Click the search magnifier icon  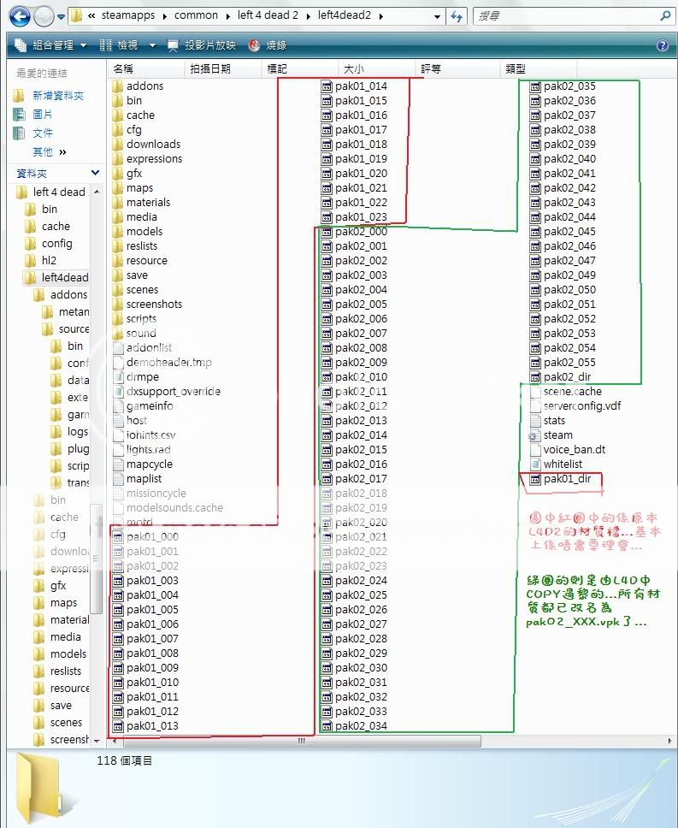665,16
